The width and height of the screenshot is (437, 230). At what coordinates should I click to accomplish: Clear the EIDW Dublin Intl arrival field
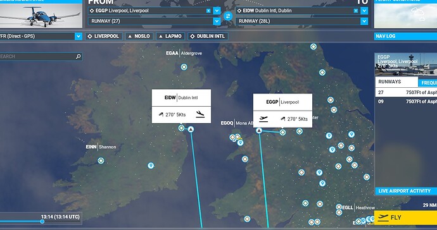tap(356, 11)
